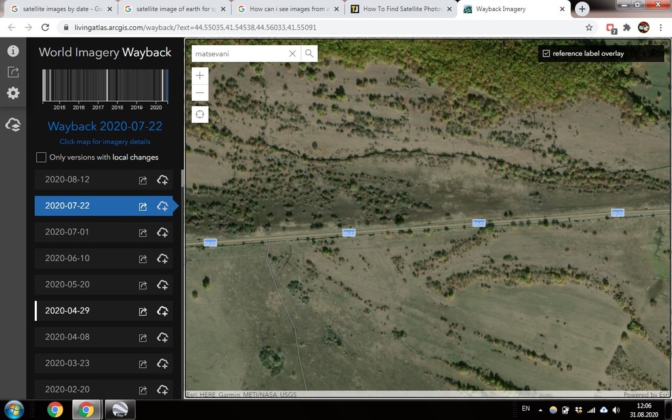This screenshot has height=420, width=672.
Task: Switch to How To Find Satellite Photos tab
Action: (402, 9)
